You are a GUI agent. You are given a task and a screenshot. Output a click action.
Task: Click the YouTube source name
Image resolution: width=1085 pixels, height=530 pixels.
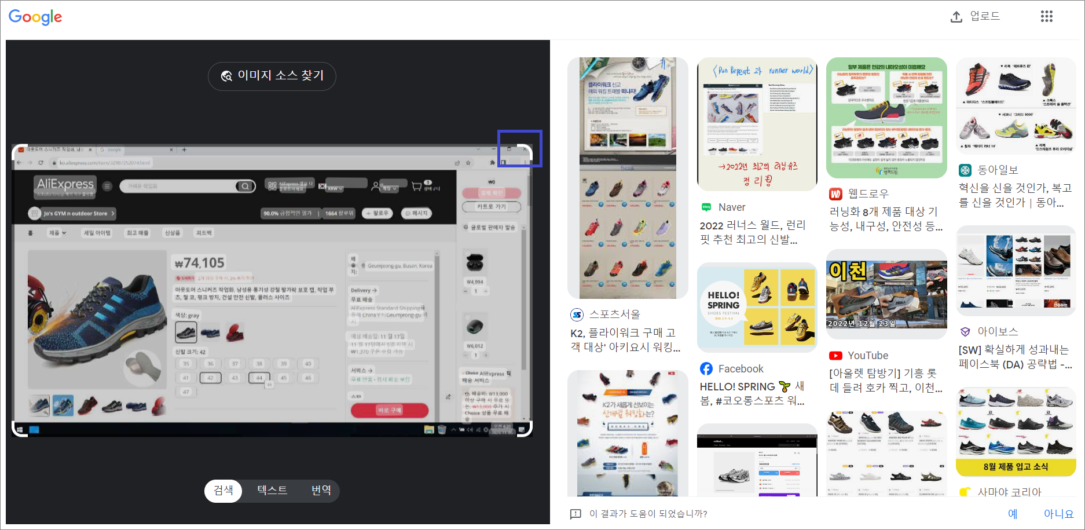click(868, 356)
